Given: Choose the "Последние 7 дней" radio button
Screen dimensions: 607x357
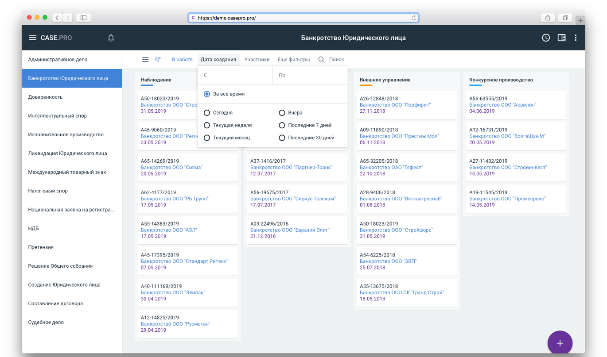Looking at the screenshot, I should [x=282, y=125].
